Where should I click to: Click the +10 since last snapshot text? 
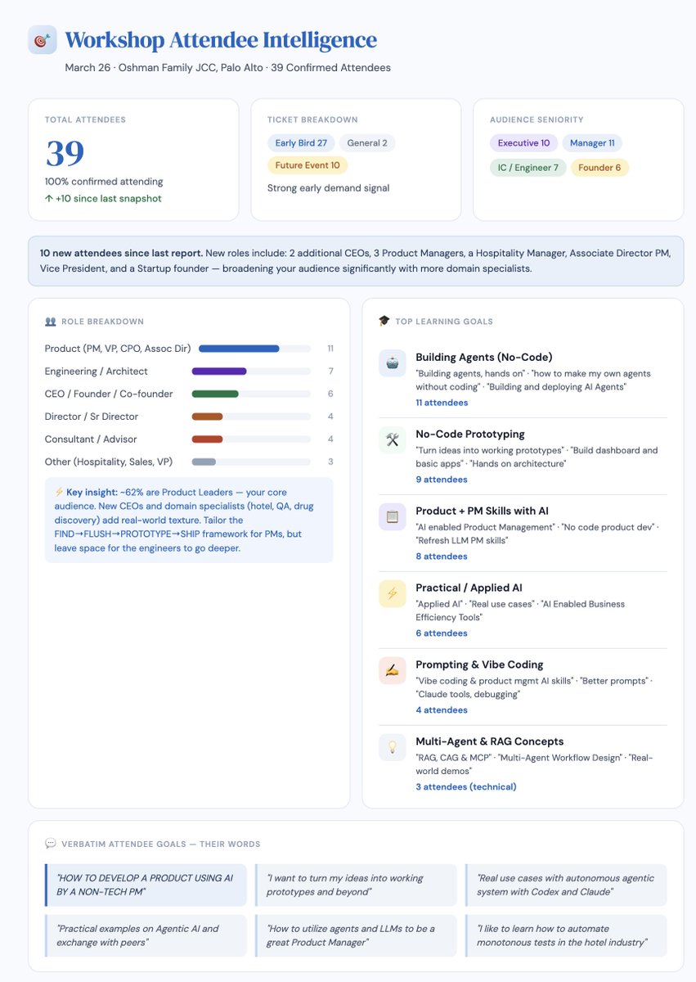coord(103,198)
